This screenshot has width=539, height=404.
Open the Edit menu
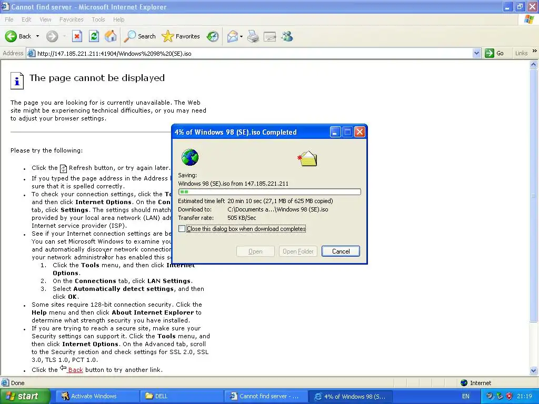pyautogui.click(x=26, y=19)
